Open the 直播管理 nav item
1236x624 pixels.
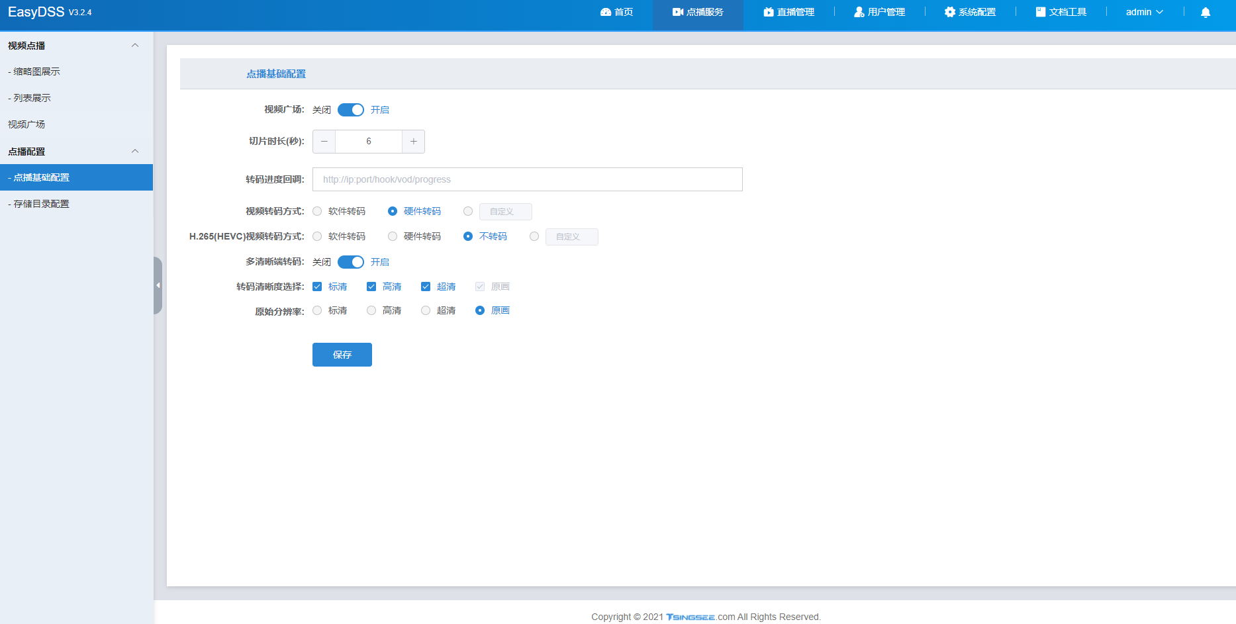click(x=788, y=12)
